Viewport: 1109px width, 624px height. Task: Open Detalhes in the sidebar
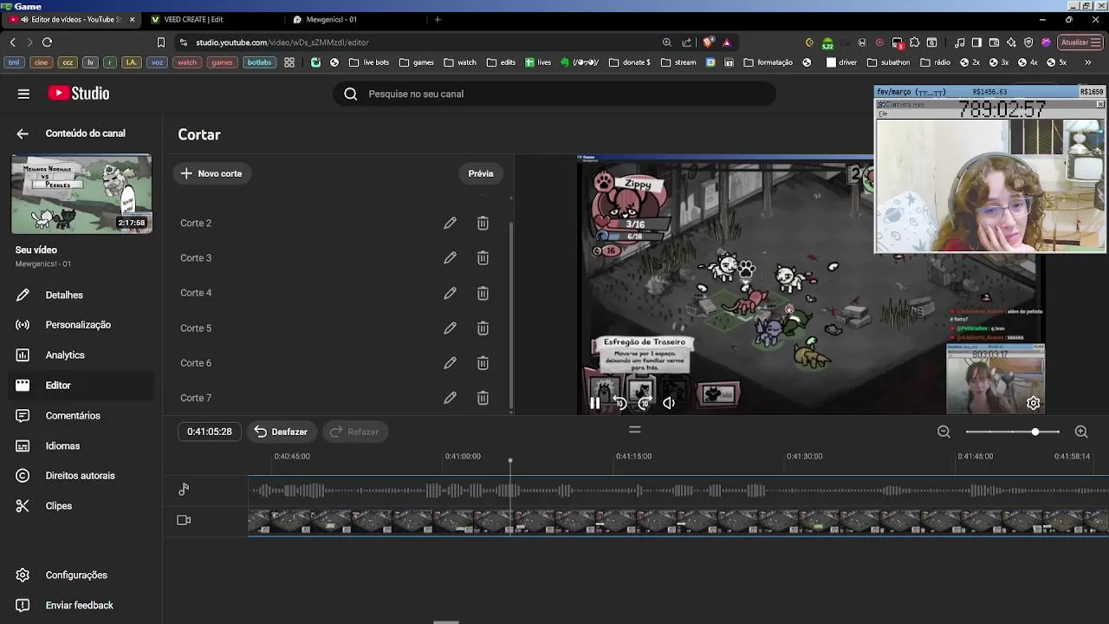click(81, 295)
